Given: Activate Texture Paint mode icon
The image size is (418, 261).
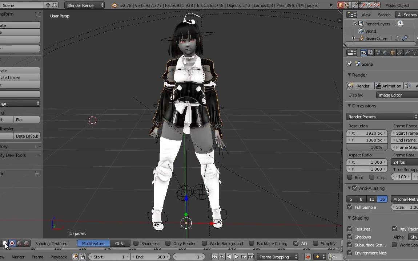Looking at the screenshot, I should coord(377,5).
